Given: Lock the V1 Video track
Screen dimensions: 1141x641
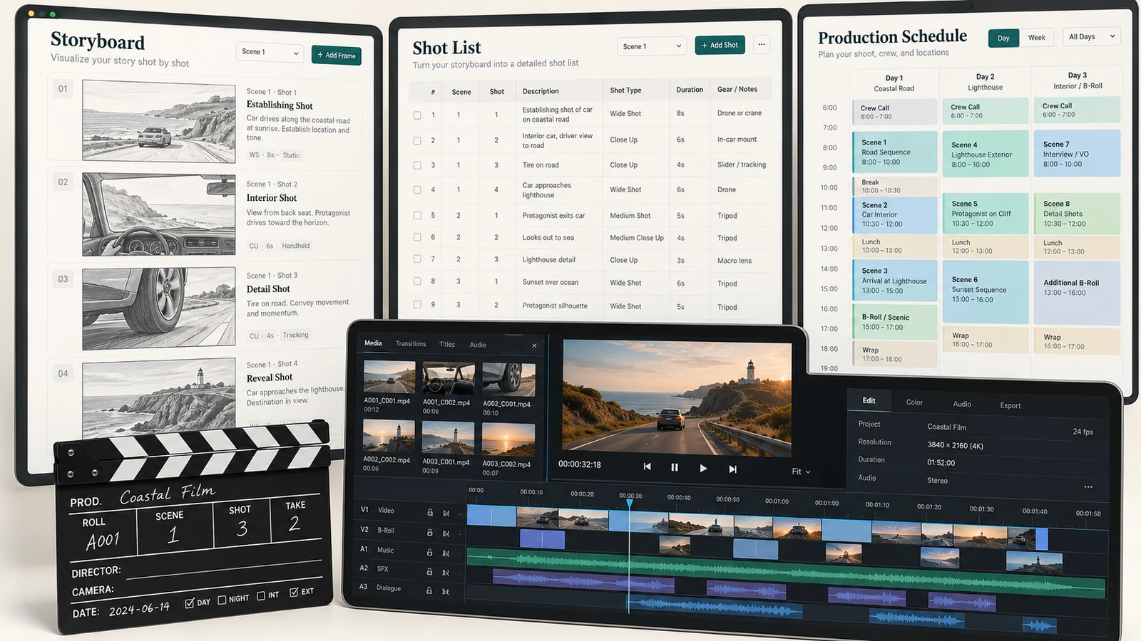Looking at the screenshot, I should [x=430, y=512].
